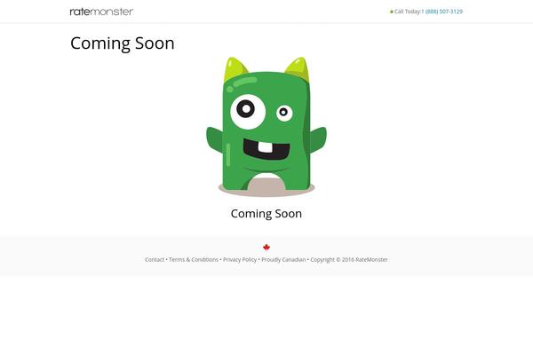Click the Call Today: label

[x=408, y=12]
